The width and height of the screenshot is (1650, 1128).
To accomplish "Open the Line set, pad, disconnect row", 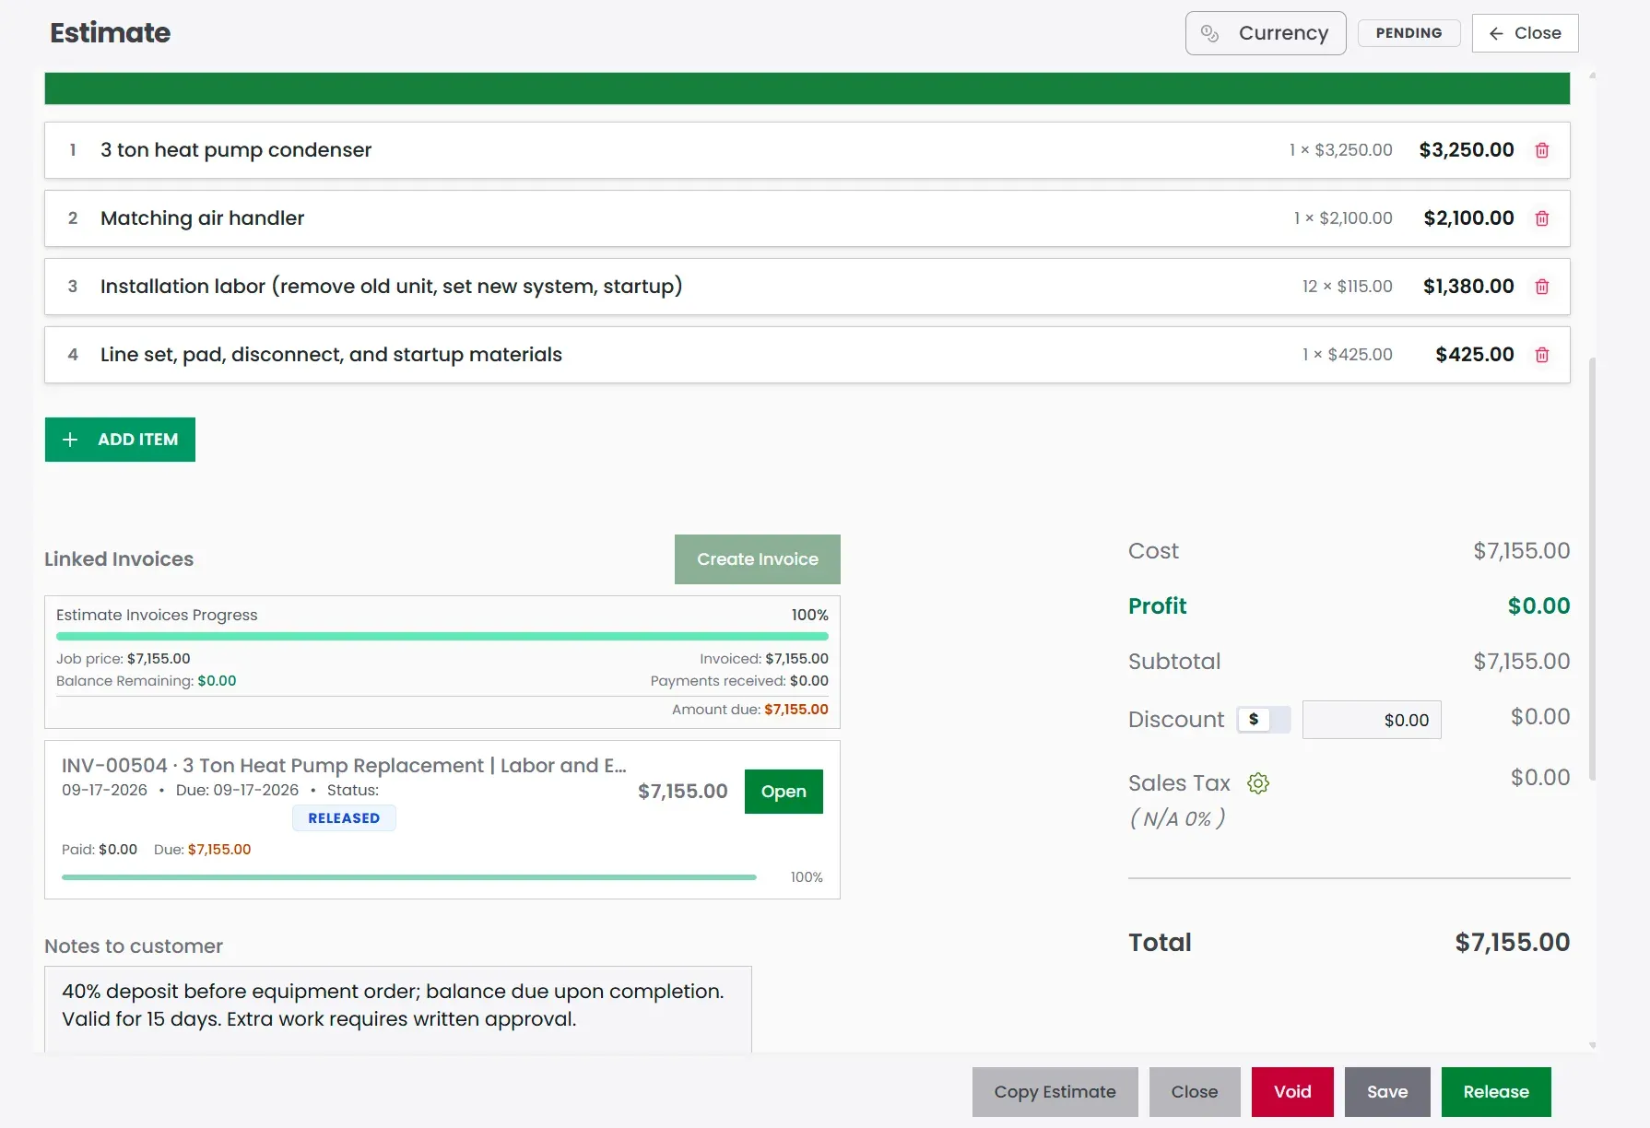I will tap(807, 355).
